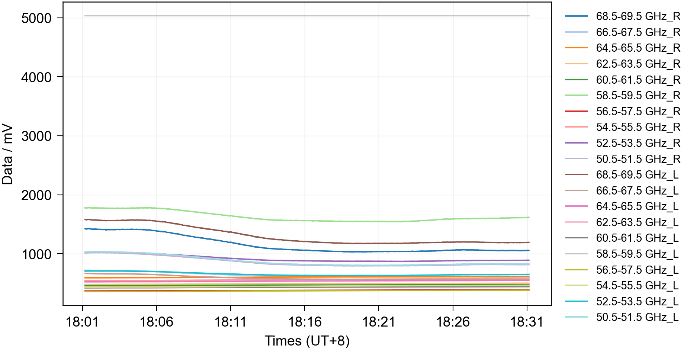Click the 68.5-69.5 GHz_L legend color line
The width and height of the screenshot is (687, 350).
coord(576,174)
